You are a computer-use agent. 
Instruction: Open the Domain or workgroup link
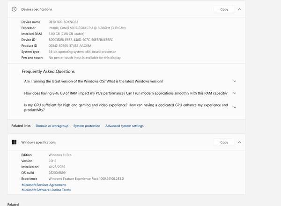[x=52, y=126]
